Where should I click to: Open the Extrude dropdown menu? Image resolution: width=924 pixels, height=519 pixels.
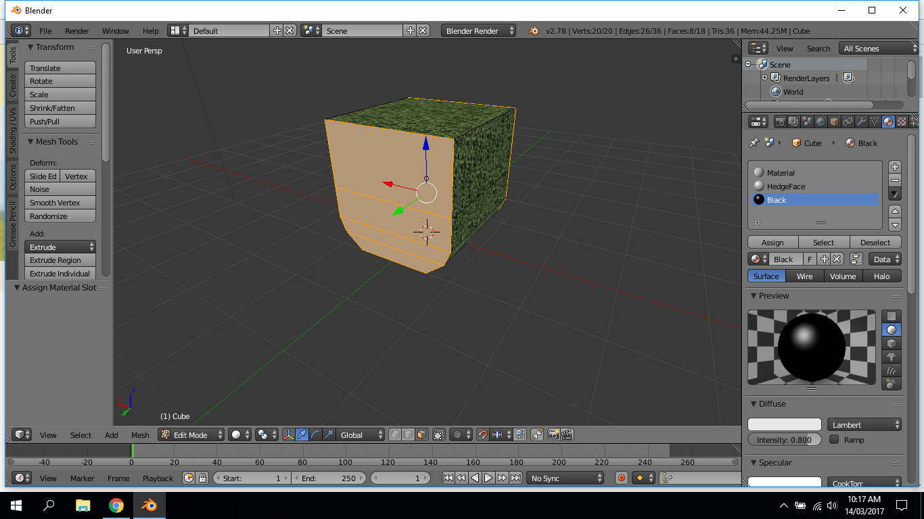tap(60, 247)
